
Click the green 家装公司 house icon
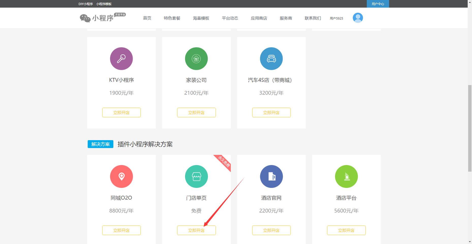(x=196, y=59)
